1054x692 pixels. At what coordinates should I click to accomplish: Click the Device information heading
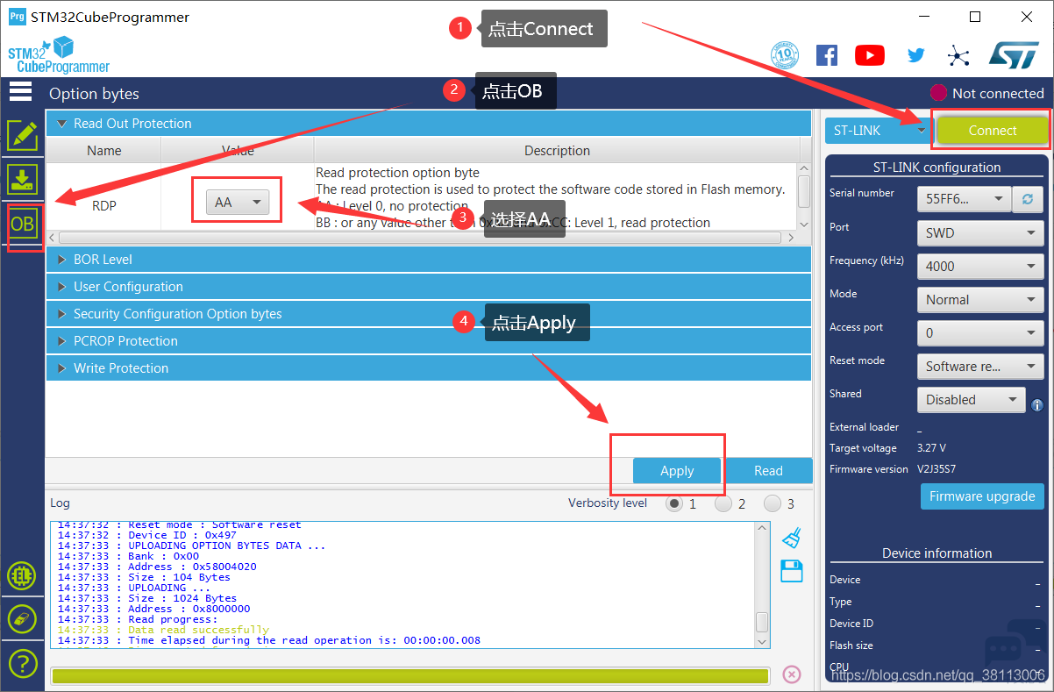click(x=936, y=553)
